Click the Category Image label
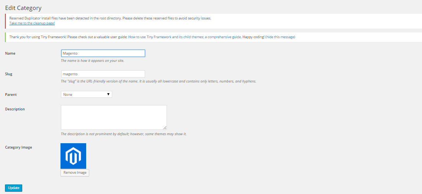This screenshot has width=422, height=194. tap(18, 147)
